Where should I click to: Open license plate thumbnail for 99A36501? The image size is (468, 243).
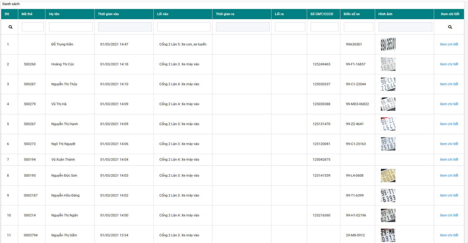[x=388, y=44]
